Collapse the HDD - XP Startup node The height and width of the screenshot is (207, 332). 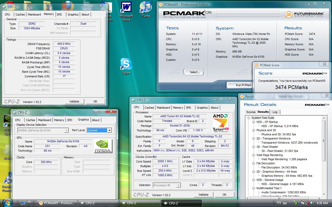254,122
